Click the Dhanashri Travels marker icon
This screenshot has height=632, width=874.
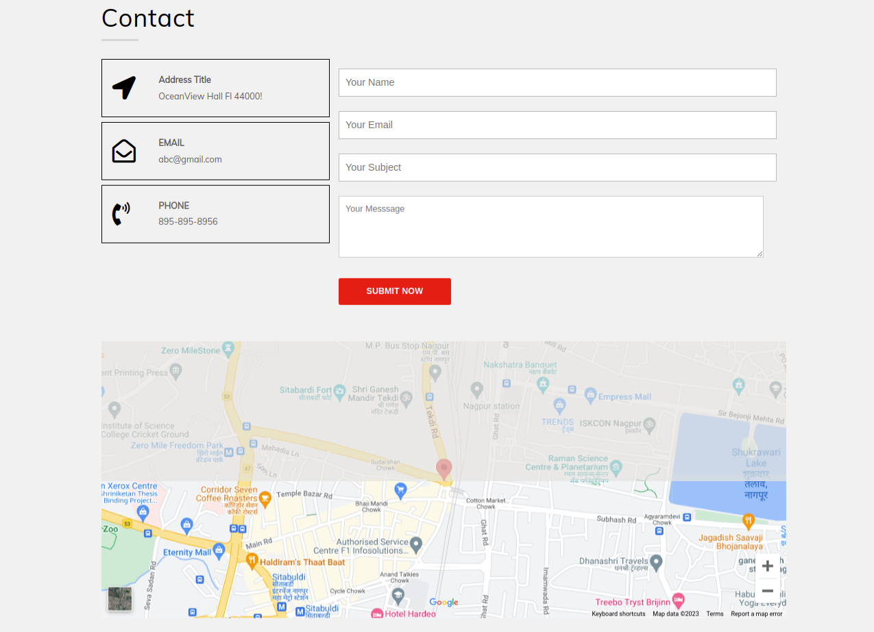656,563
